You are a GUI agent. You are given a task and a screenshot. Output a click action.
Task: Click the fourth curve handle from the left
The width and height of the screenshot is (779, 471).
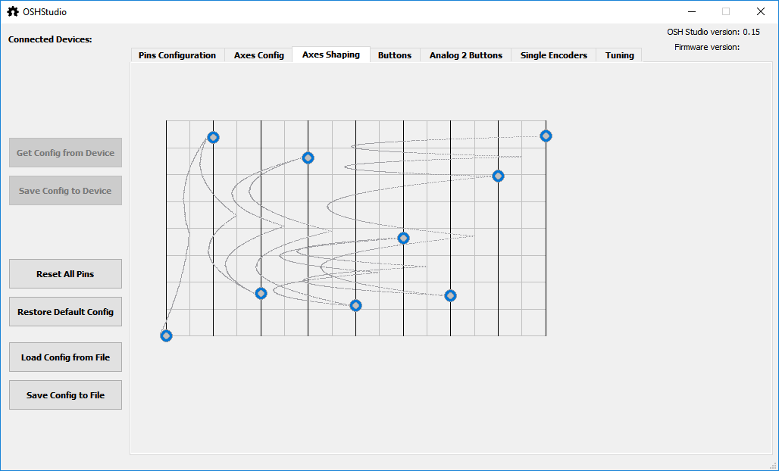click(x=308, y=158)
